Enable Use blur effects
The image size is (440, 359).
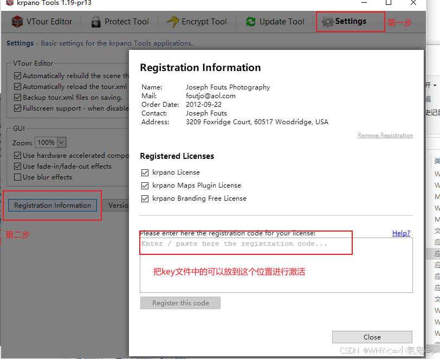coord(17,177)
